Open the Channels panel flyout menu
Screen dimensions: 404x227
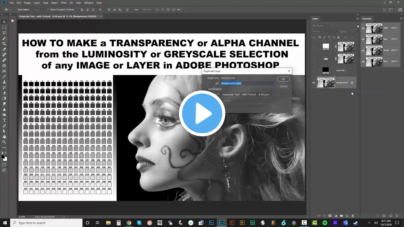(401, 19)
